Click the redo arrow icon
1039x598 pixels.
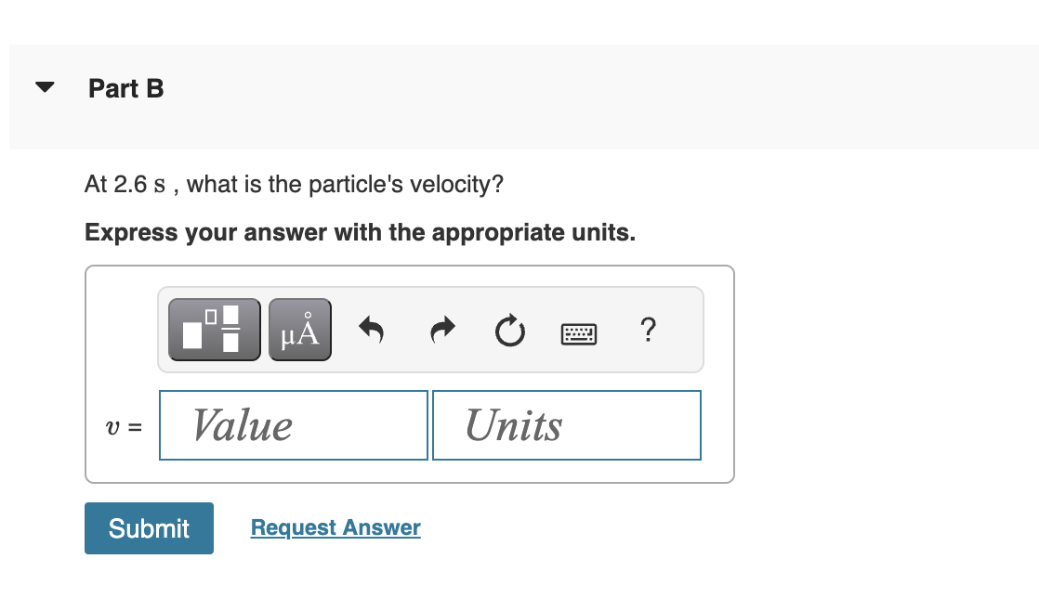pyautogui.click(x=441, y=329)
